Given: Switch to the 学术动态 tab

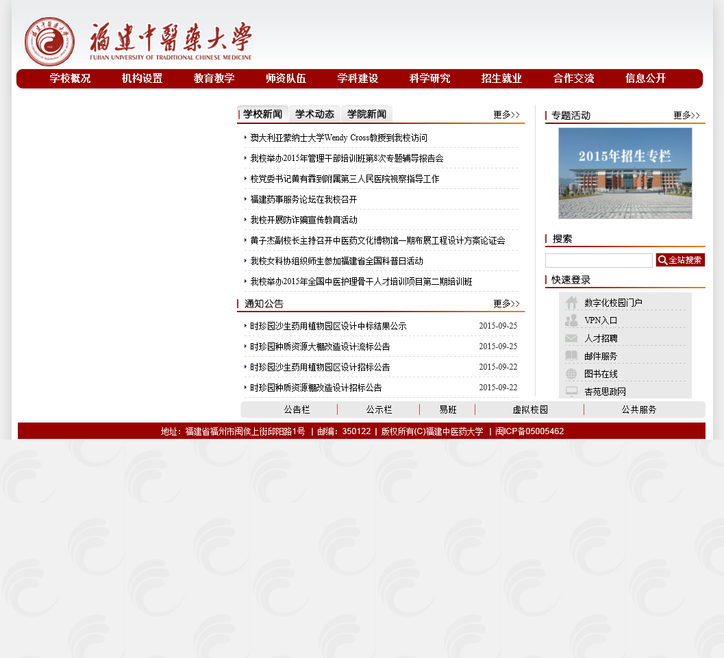Looking at the screenshot, I should pos(315,114).
